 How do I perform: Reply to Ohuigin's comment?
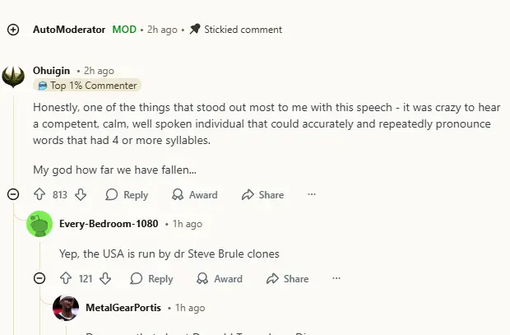[x=127, y=195]
